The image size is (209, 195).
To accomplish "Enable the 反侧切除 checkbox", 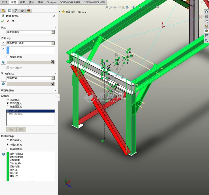I will [x=7, y=56].
